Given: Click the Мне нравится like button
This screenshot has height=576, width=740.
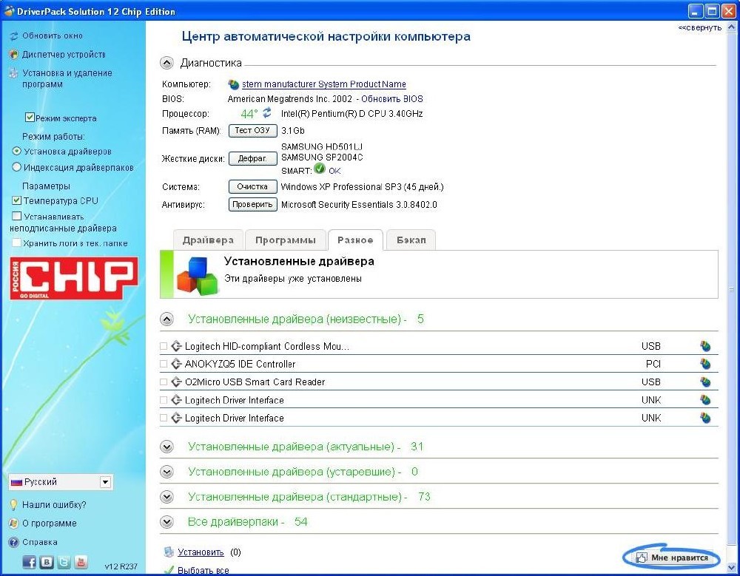Looking at the screenshot, I should click(x=672, y=558).
